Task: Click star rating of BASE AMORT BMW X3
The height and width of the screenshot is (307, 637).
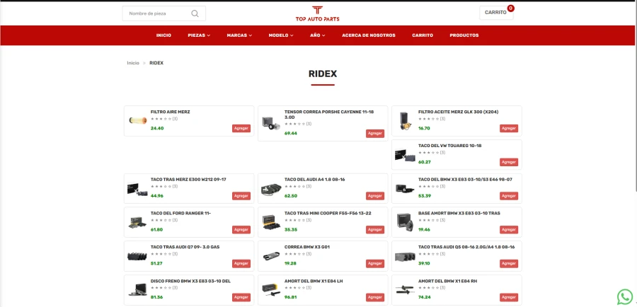Action: (429, 220)
